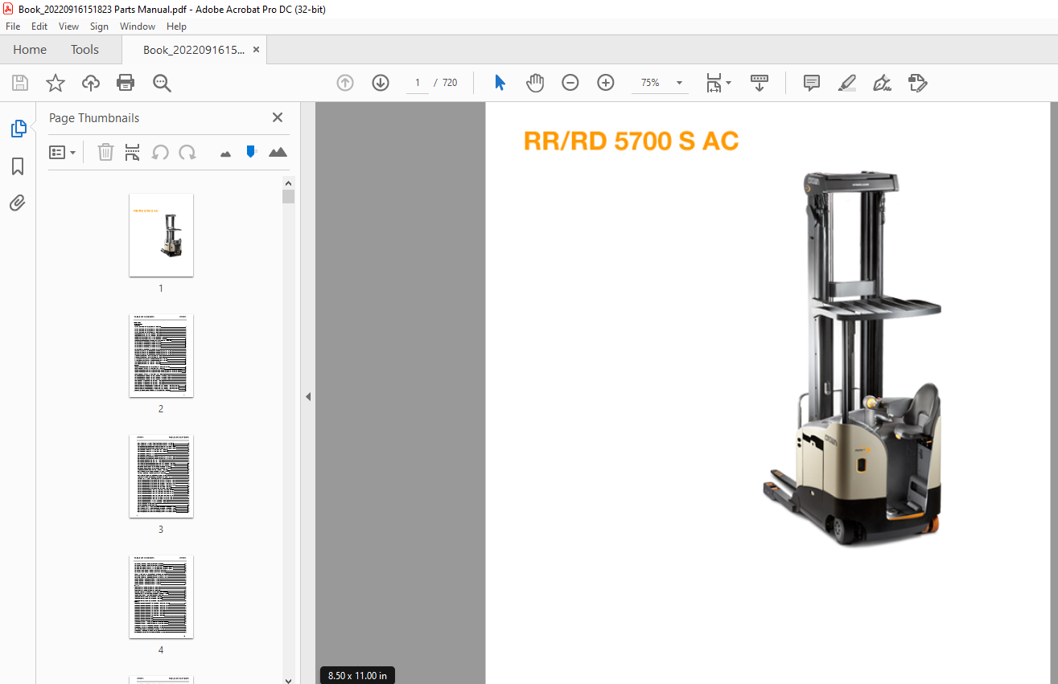Screen dimensions: 1058x684
Task: Close the Page Thumbnails panel
Action: point(278,117)
